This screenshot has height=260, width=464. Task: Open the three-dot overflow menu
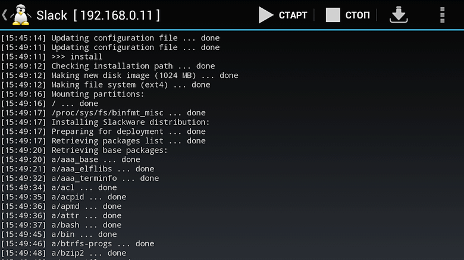click(443, 15)
